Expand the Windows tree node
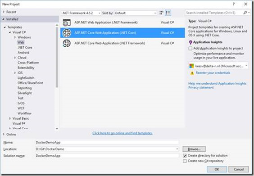Viewport: 254px width, 176px height. 15,37
